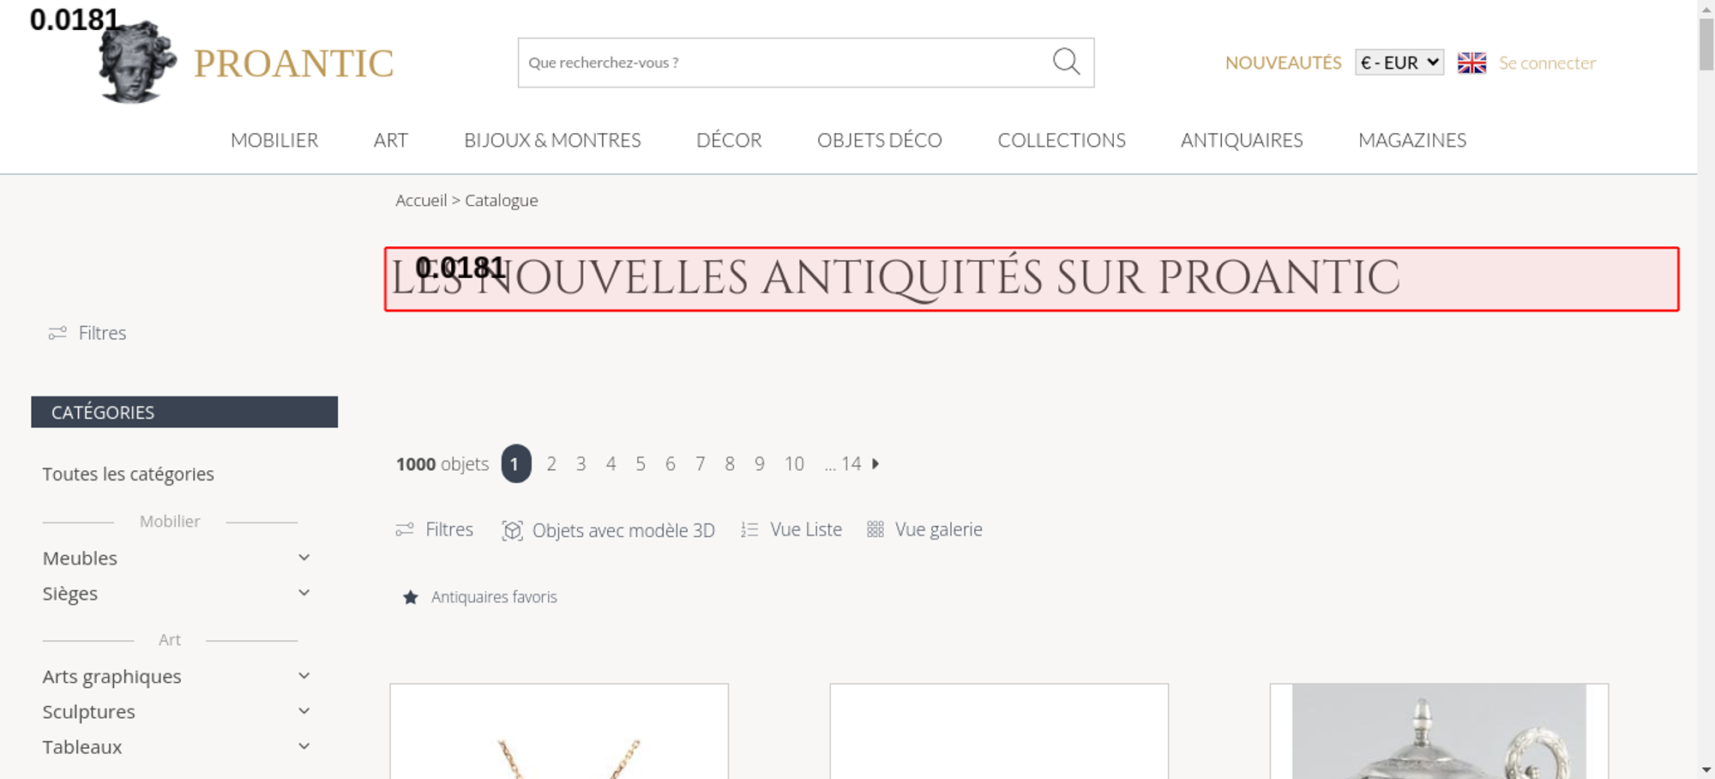The image size is (1715, 779).
Task: Show objects with 3D model
Action: coord(608,530)
